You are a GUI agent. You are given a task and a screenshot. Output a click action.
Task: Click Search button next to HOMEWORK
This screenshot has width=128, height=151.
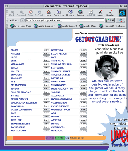click(x=83, y=131)
